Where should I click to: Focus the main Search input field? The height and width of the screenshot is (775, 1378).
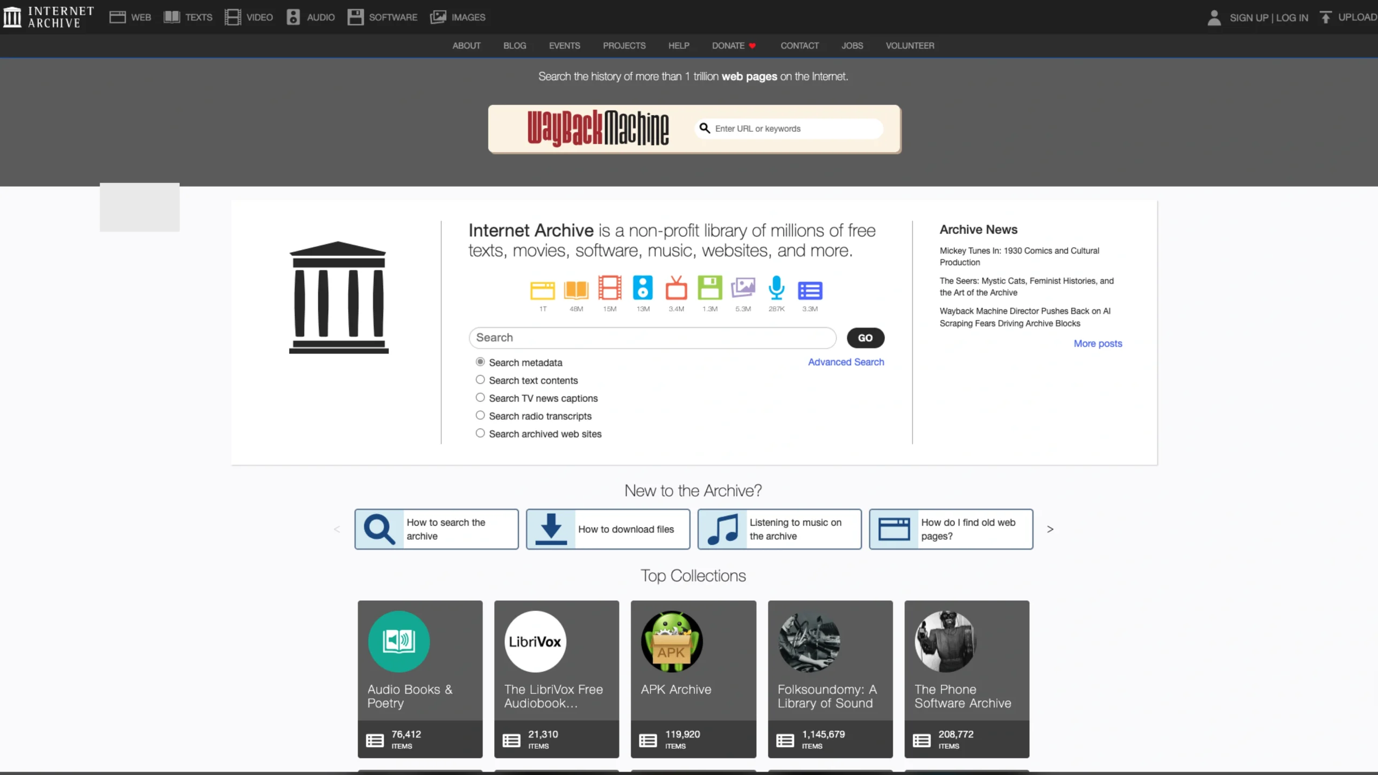pyautogui.click(x=652, y=338)
